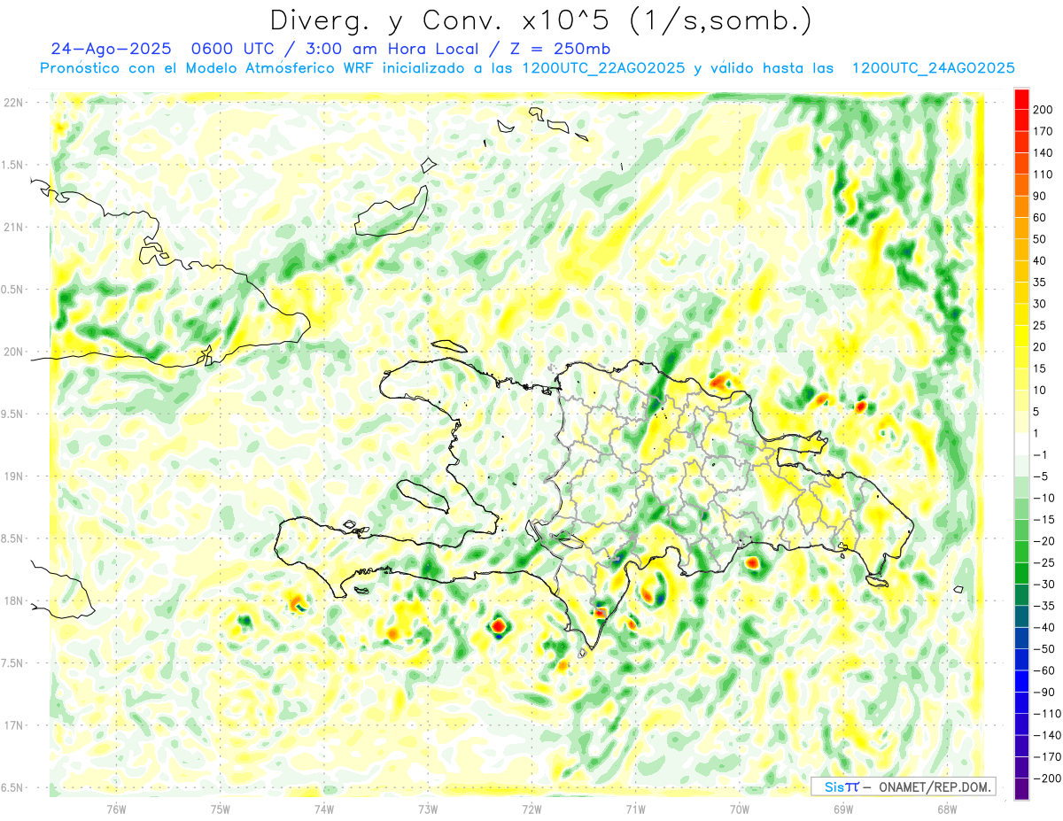Click the colorbar label '-60'

coord(1043,670)
